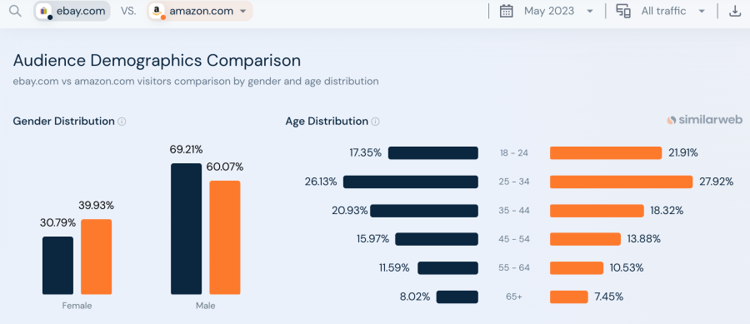
Task: Open the All traffic dropdown
Action: (x=673, y=11)
